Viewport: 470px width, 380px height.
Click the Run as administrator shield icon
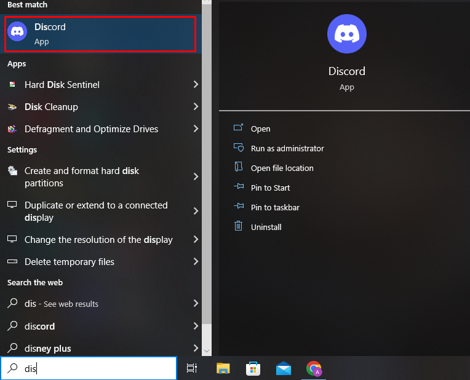pyautogui.click(x=239, y=148)
